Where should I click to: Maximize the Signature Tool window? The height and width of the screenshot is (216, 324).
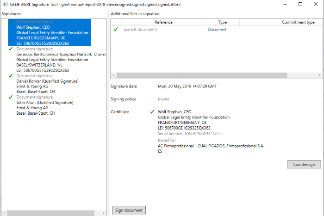coord(300,4)
